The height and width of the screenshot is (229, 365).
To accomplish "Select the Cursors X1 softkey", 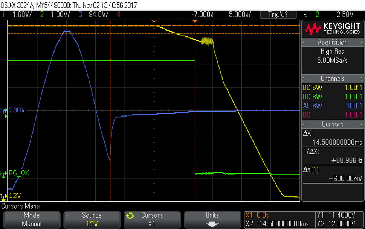I will (152, 220).
